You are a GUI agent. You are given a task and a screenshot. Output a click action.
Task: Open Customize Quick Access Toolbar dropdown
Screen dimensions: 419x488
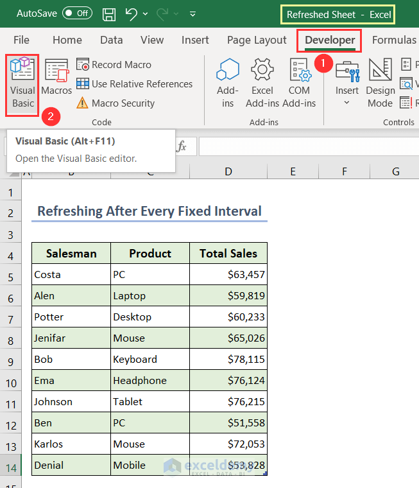(193, 13)
